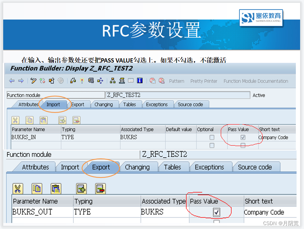
Task: Open Source code tab in lower window
Action: pyautogui.click(x=255, y=167)
